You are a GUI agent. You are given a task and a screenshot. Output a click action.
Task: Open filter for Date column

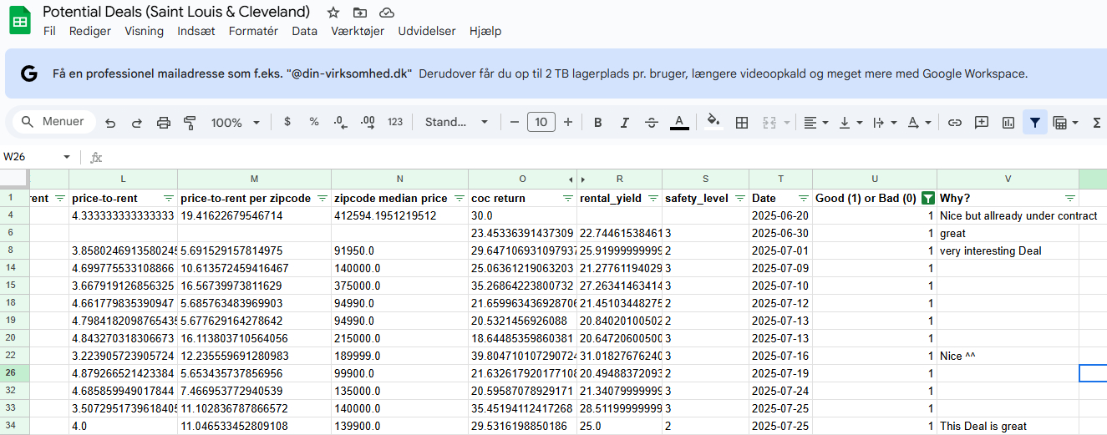coord(804,199)
